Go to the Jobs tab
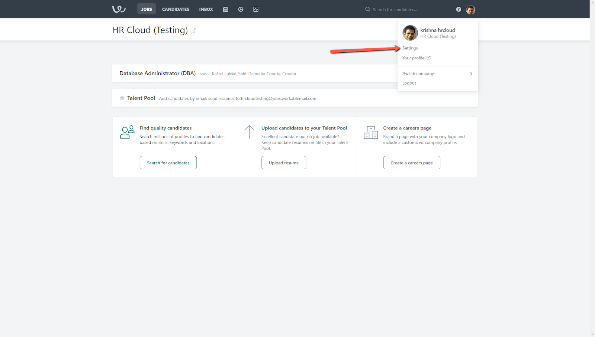 (147, 9)
